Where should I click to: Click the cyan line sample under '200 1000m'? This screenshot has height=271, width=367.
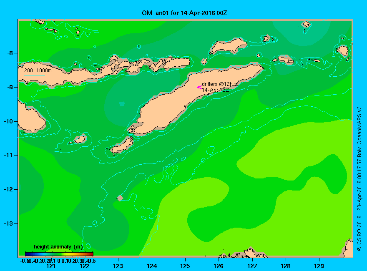tap(34, 75)
